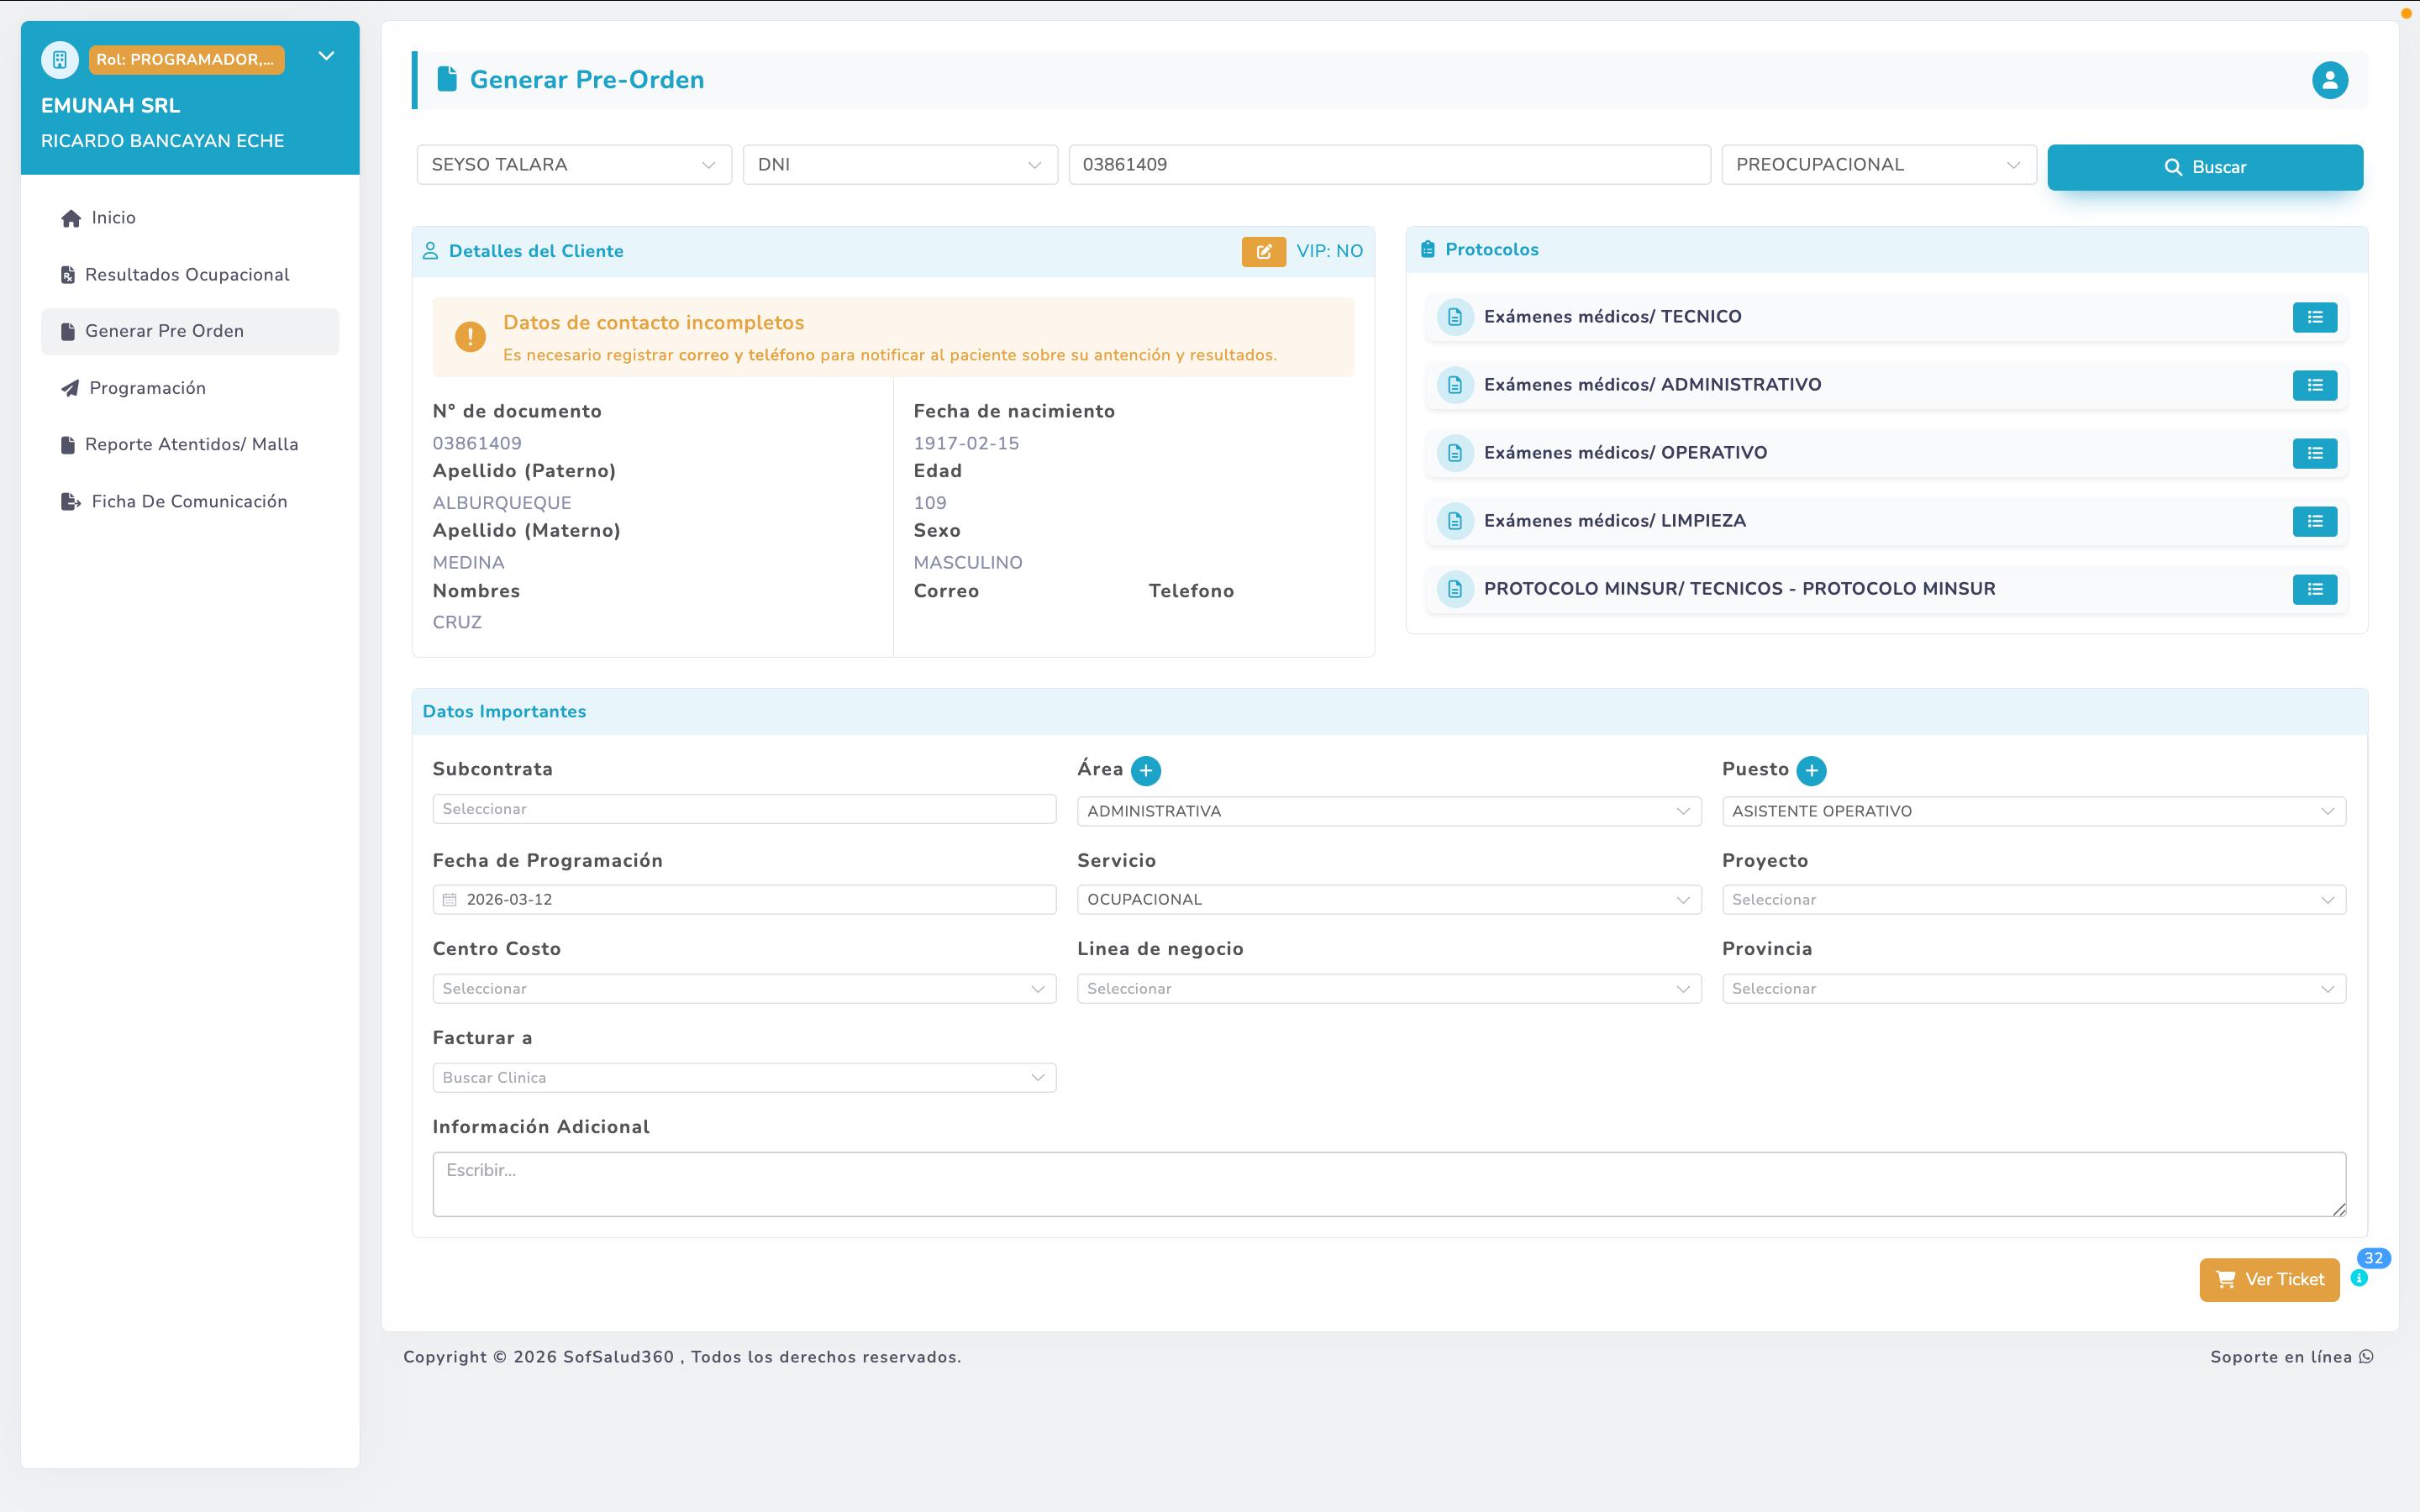
Task: Open the Servicio OCUPACIONAL dropdown
Action: (x=1388, y=899)
